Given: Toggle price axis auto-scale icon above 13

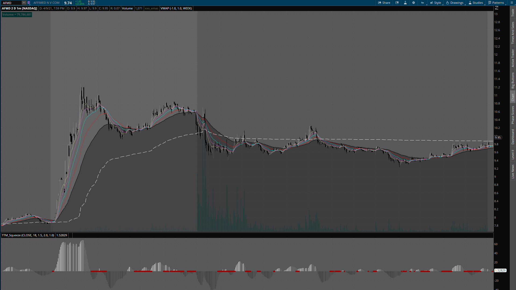Looking at the screenshot, I should (x=497, y=8).
